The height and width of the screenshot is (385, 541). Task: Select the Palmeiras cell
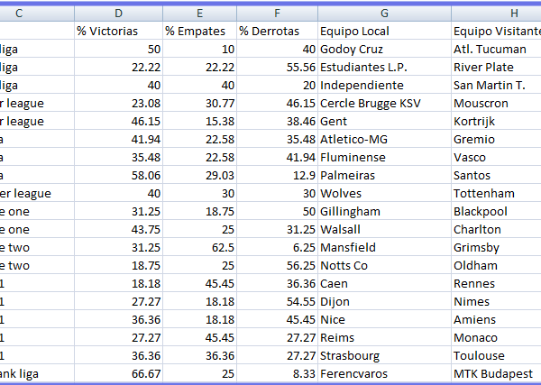[x=384, y=175]
